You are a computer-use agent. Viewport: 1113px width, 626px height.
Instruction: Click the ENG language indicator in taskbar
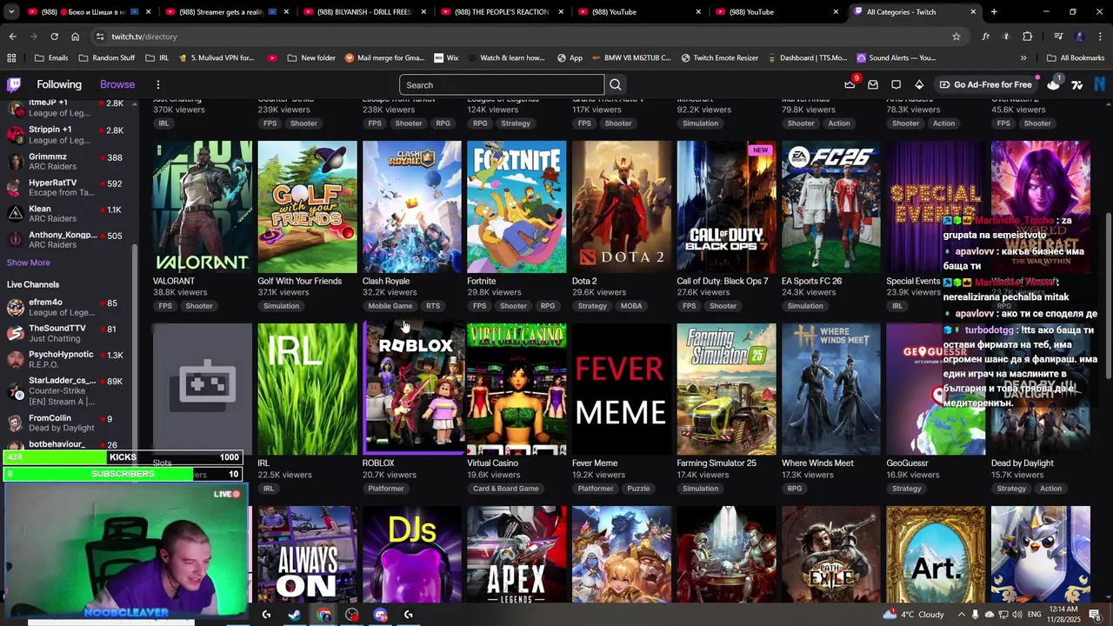(1034, 615)
